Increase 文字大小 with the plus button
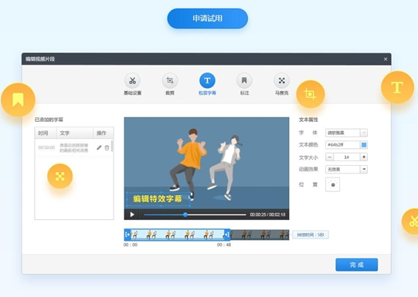 [364, 157]
